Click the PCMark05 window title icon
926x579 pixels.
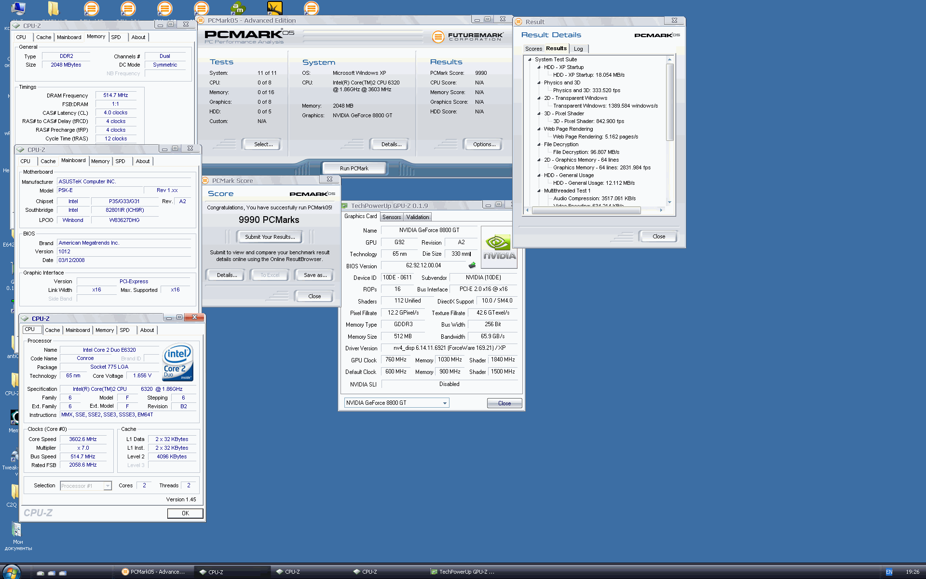pyautogui.click(x=201, y=20)
